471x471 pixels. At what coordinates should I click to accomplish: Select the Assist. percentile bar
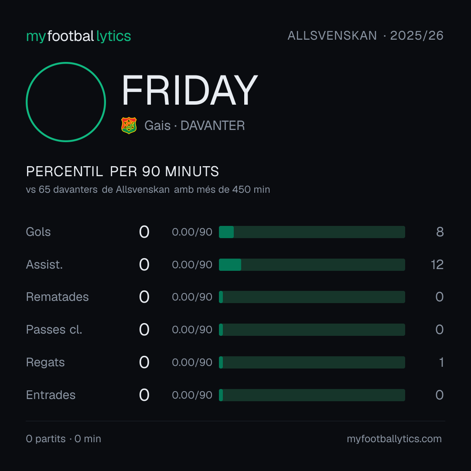coord(312,265)
